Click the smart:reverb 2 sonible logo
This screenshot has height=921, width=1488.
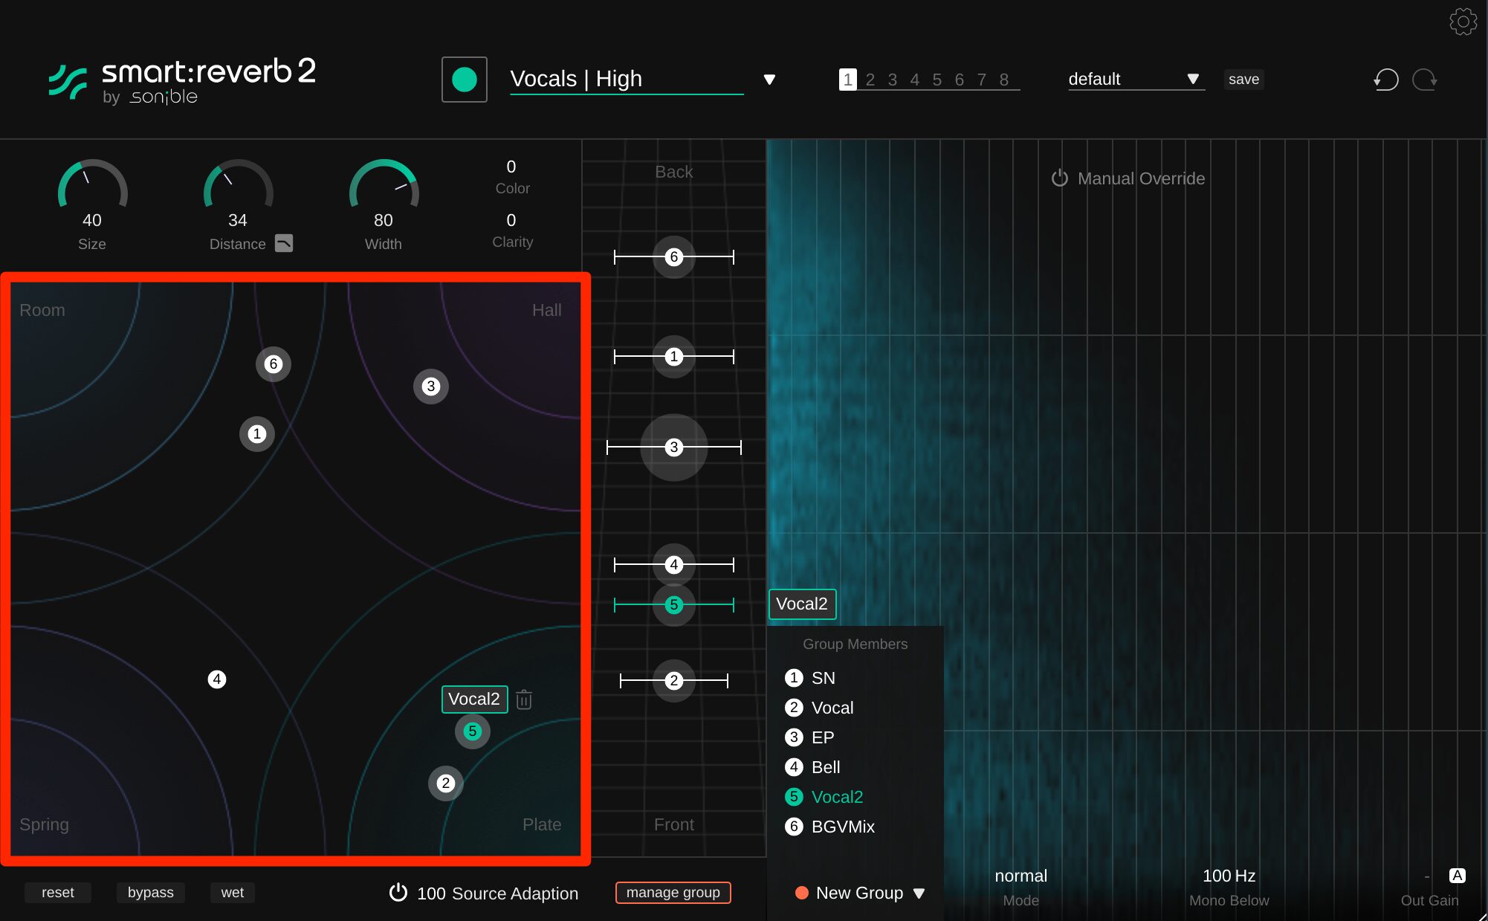tap(183, 80)
